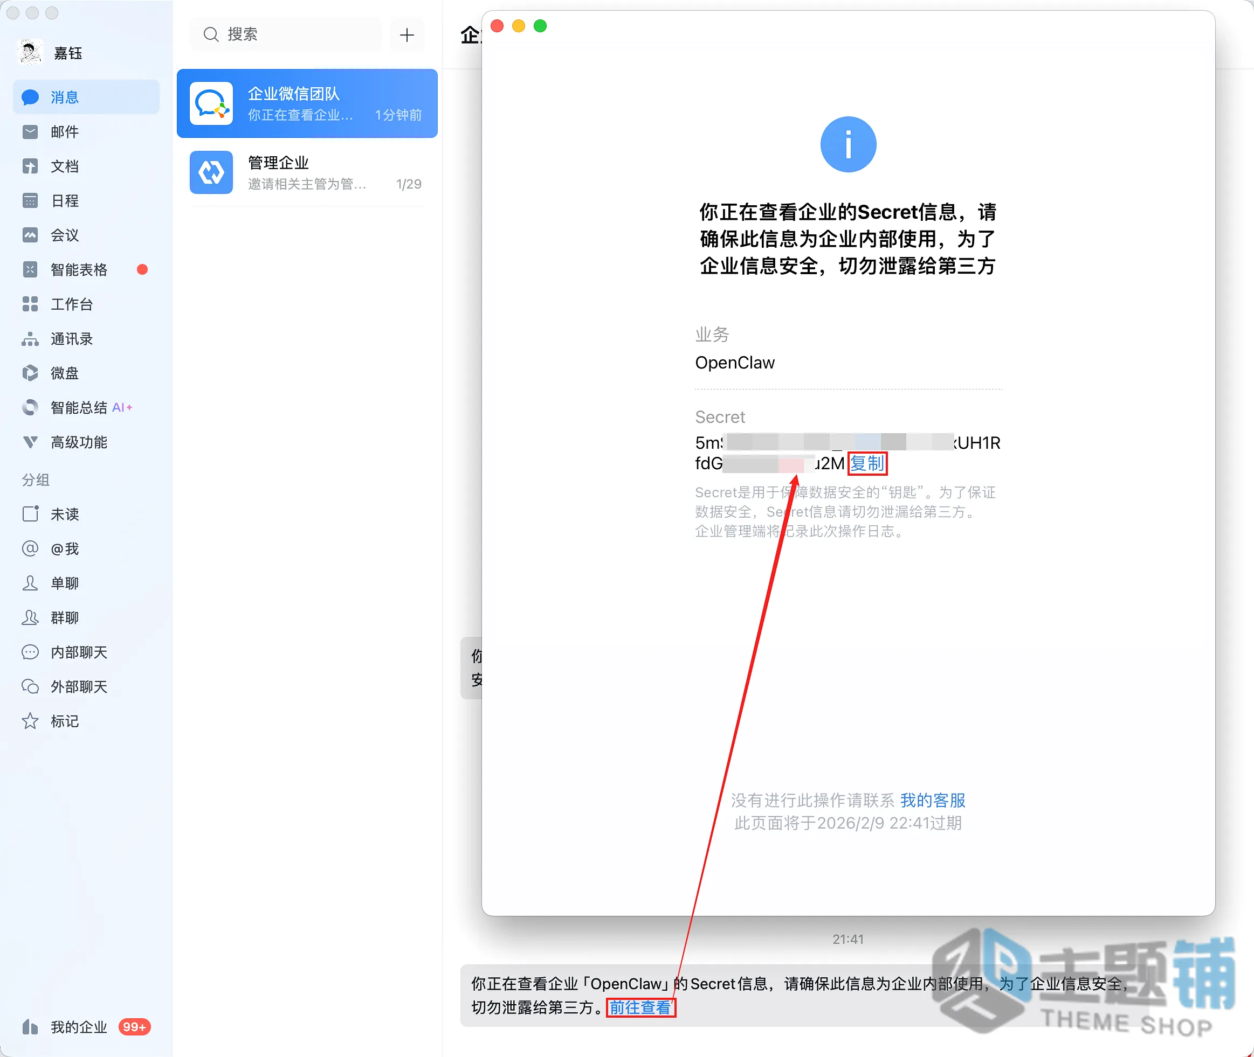Click the 管理企业 chat avatar
The height and width of the screenshot is (1057, 1254).
(x=211, y=172)
